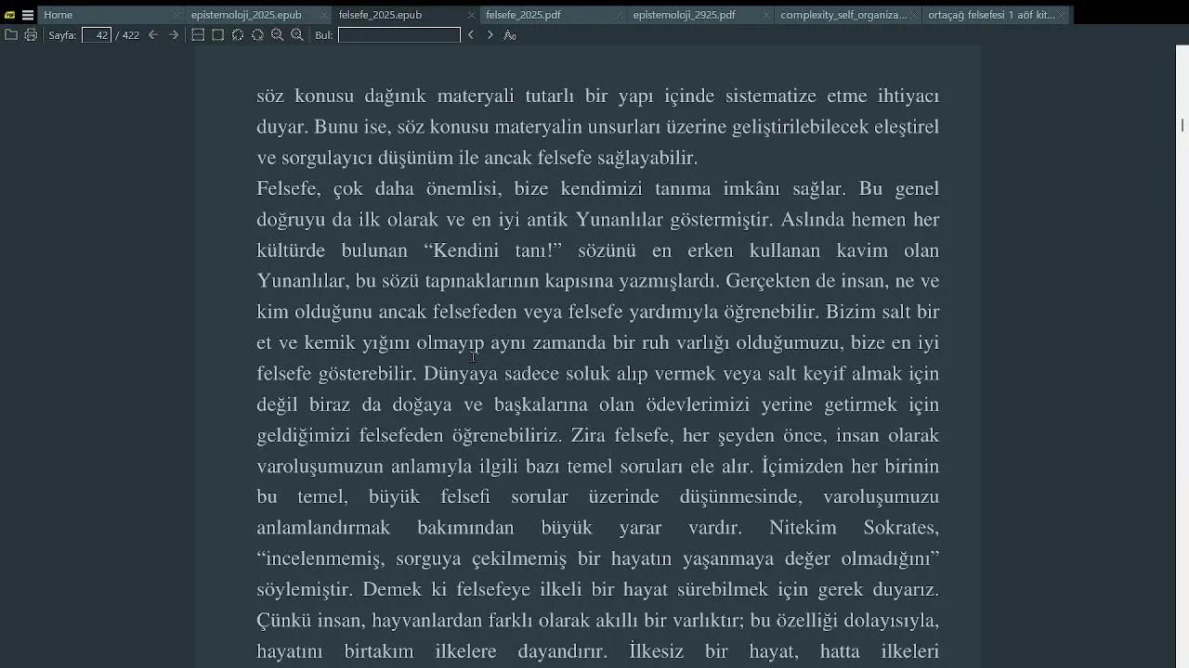This screenshot has height=668, width=1189.
Task: Click the 'Sayfa:' page label
Action: tap(62, 34)
